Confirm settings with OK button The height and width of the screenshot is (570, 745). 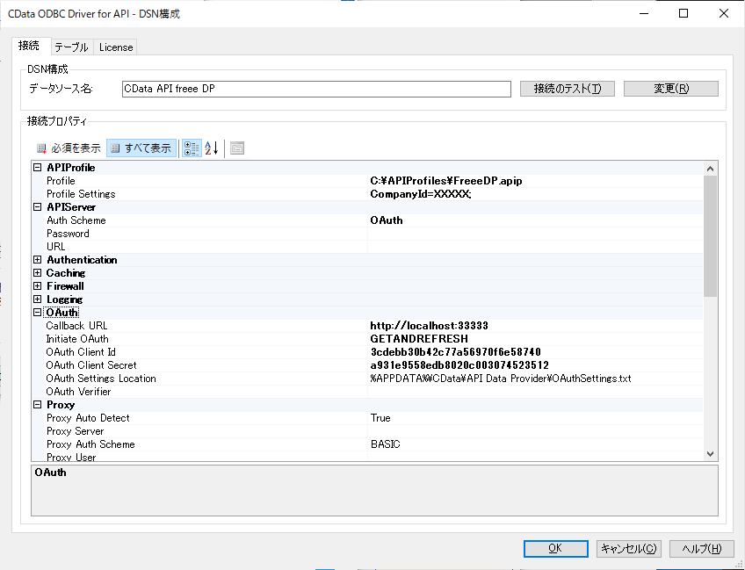[555, 548]
